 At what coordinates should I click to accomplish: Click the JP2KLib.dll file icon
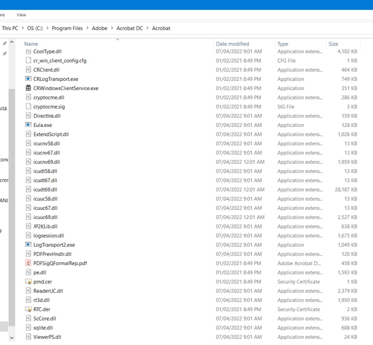point(28,226)
